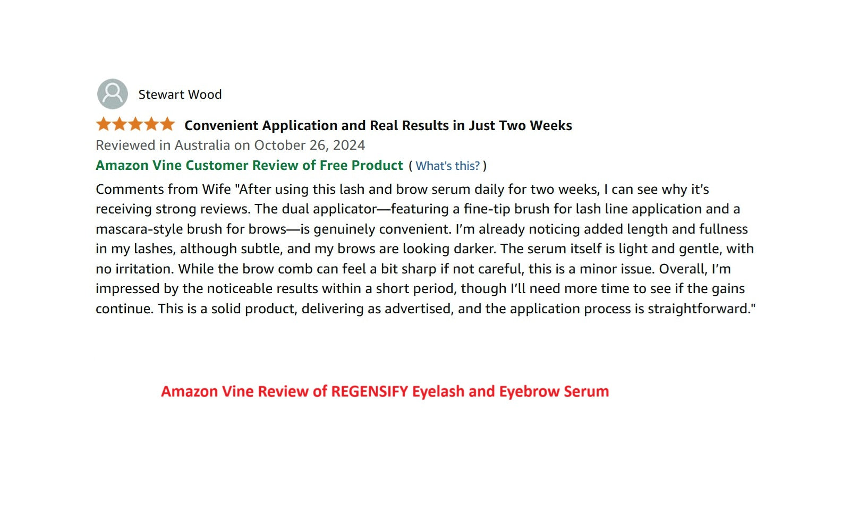The width and height of the screenshot is (850, 531).
Task: Click the word "Australia" in the review date line
Action: point(202,145)
